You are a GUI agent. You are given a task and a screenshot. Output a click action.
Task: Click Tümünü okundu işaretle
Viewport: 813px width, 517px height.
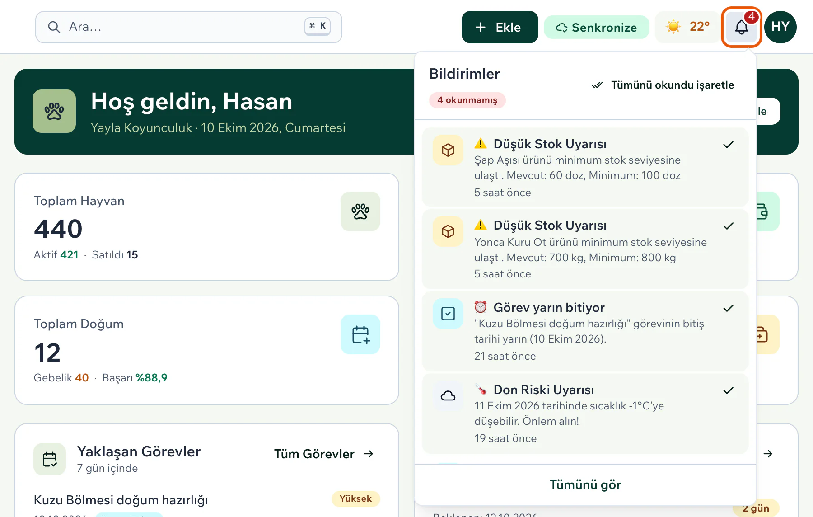pyautogui.click(x=663, y=85)
